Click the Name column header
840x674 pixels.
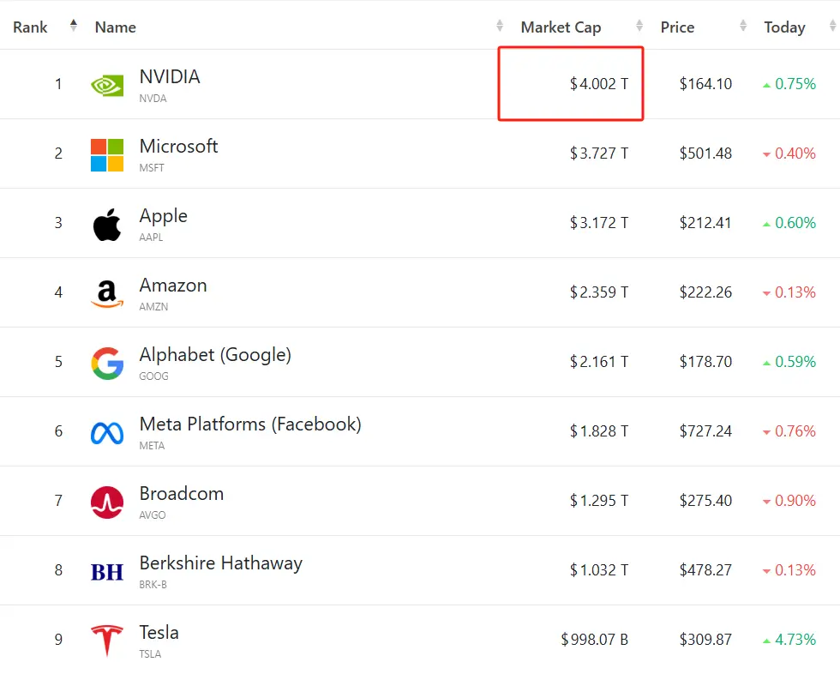pos(116,27)
